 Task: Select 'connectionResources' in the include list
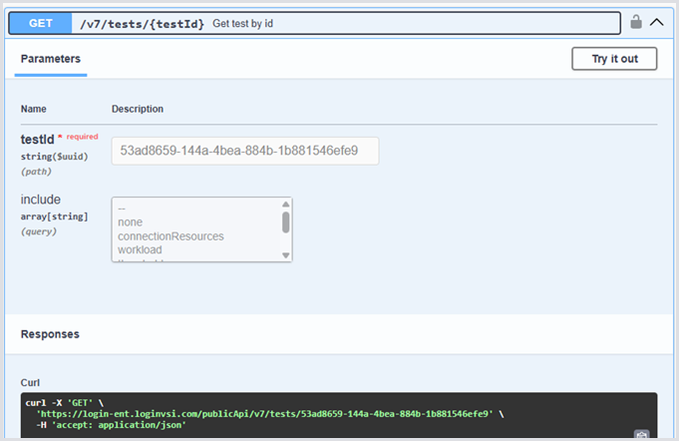[x=170, y=236]
